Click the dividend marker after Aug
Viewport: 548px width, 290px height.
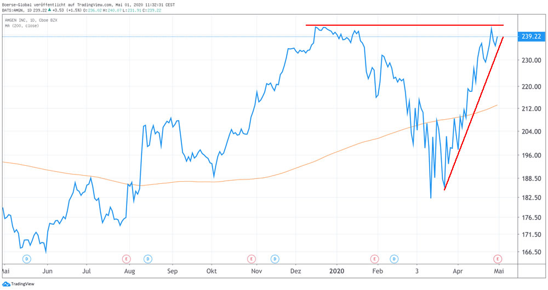click(147, 258)
